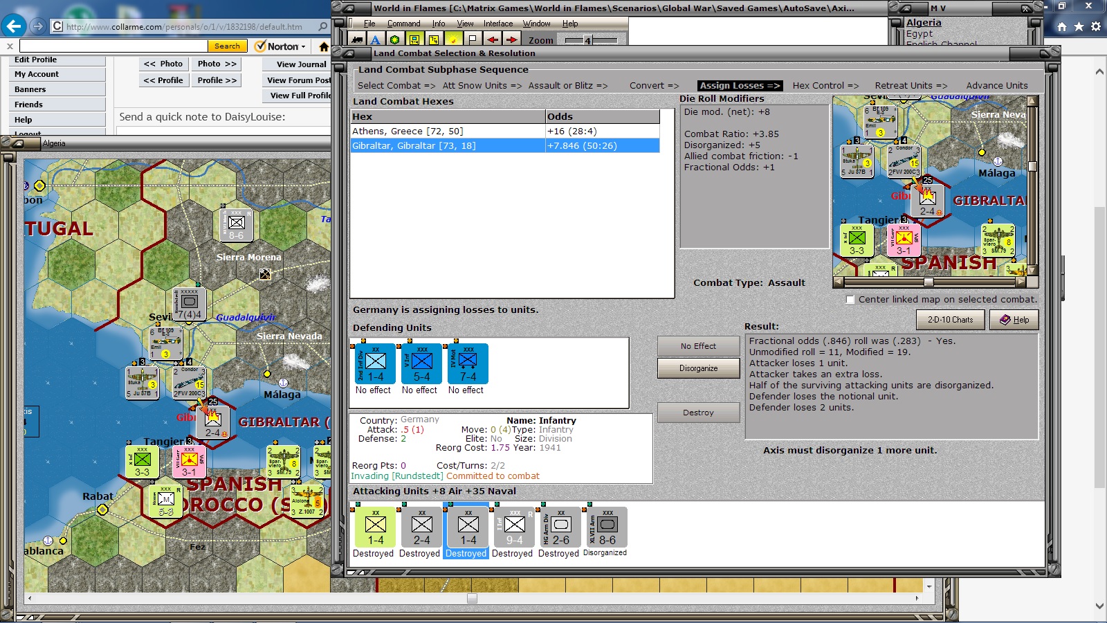Select the 2-6 armor attacking unit
The width and height of the screenshot is (1107, 623).
(561, 527)
